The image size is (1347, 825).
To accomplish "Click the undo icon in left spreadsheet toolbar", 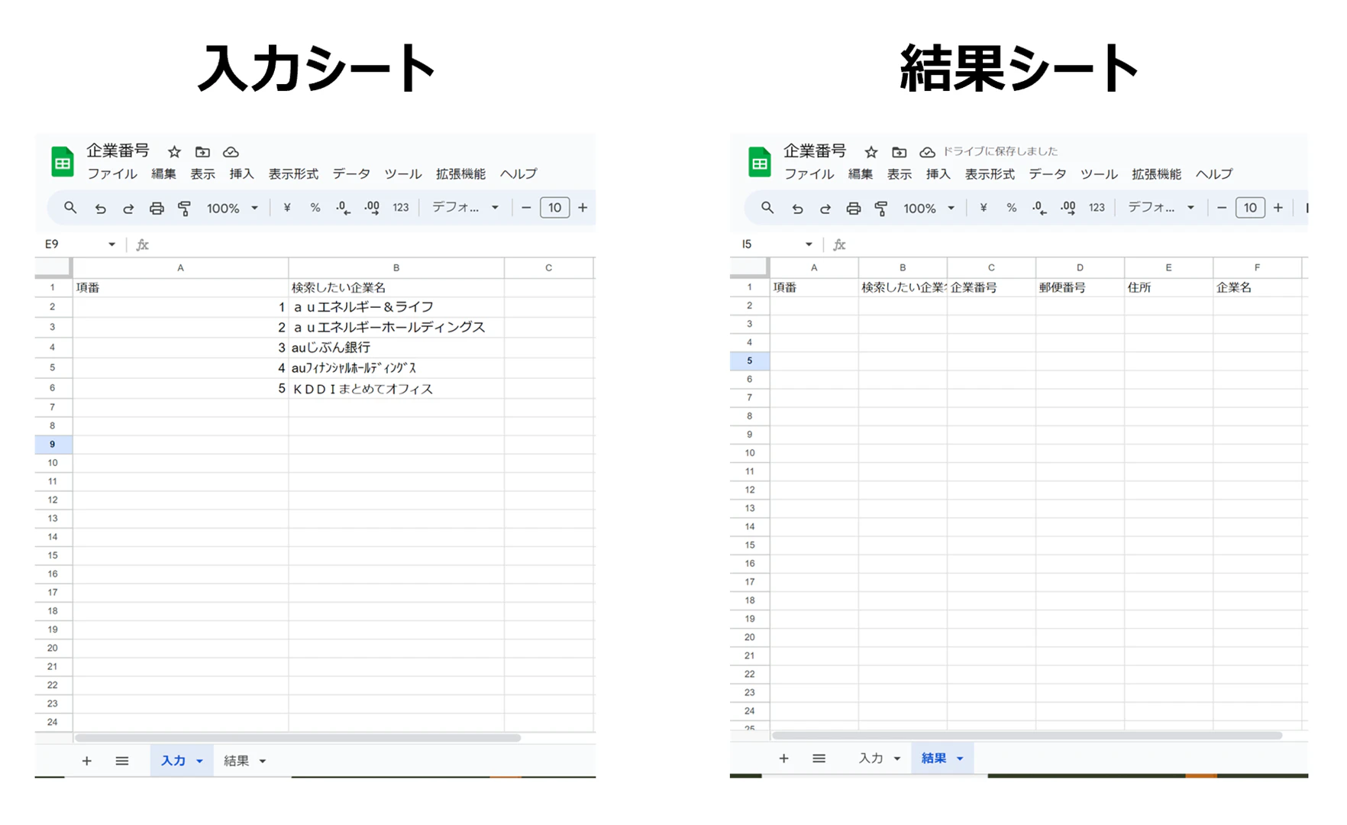I will (x=100, y=208).
